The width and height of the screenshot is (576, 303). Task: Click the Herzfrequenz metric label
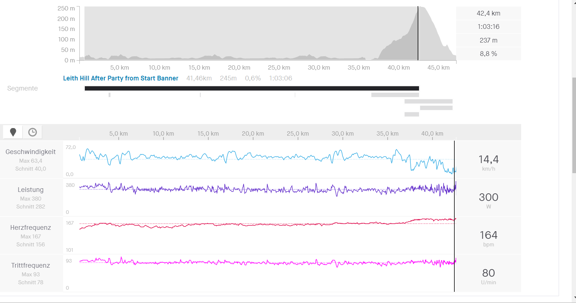tap(31, 228)
